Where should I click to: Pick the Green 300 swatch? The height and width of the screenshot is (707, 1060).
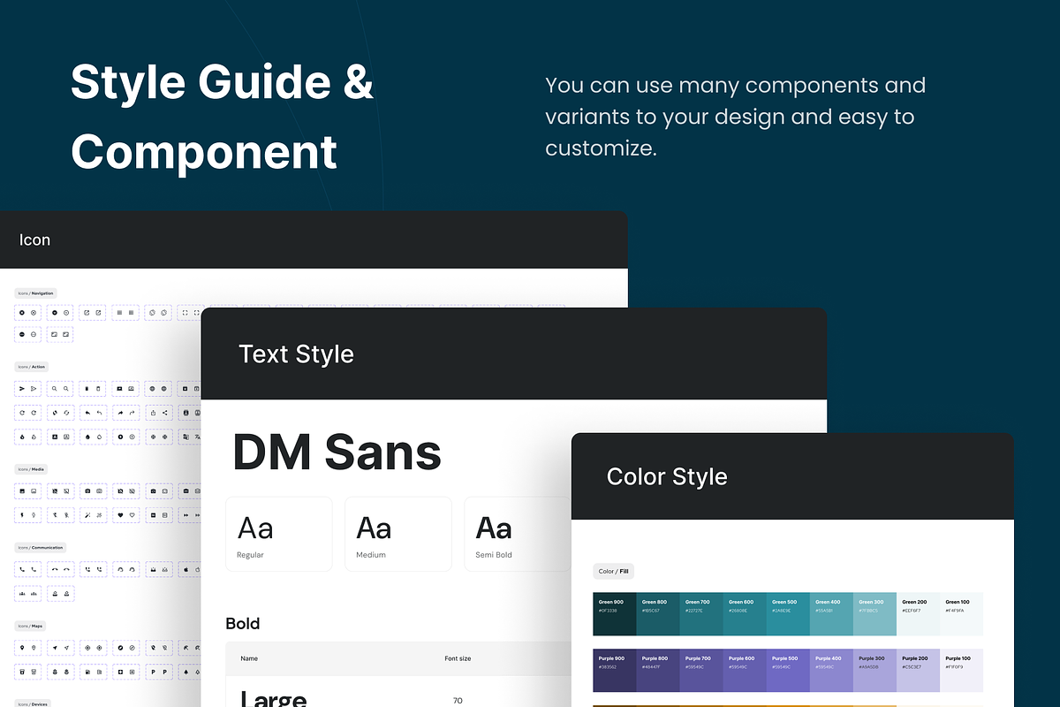(875, 614)
